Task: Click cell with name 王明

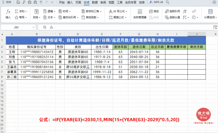Action: (12, 52)
